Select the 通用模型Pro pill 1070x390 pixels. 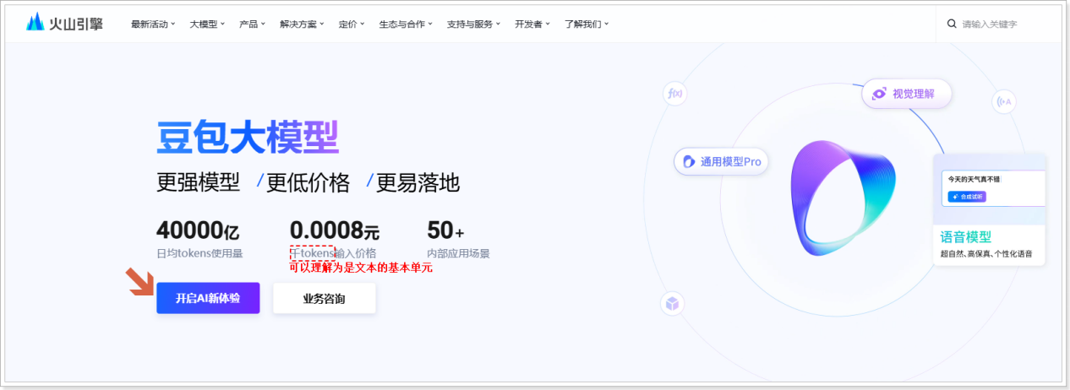point(721,161)
